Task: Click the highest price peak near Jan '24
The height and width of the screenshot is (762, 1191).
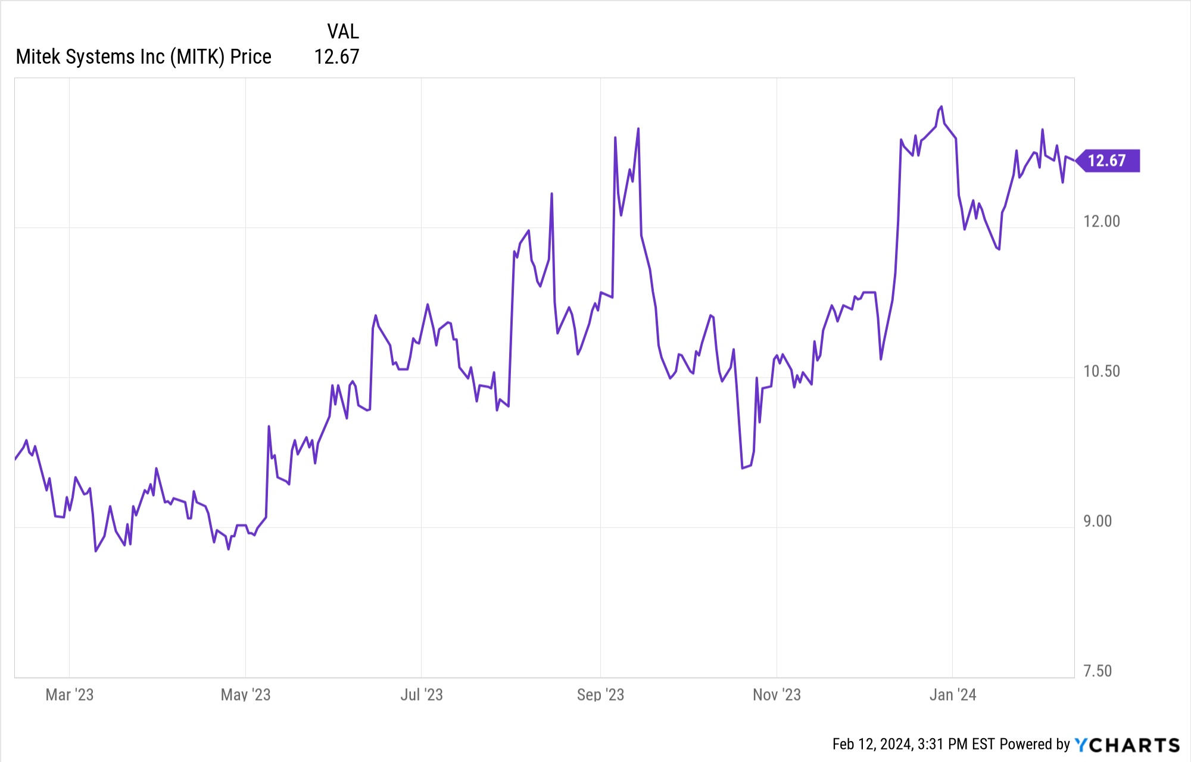Action: pyautogui.click(x=941, y=107)
